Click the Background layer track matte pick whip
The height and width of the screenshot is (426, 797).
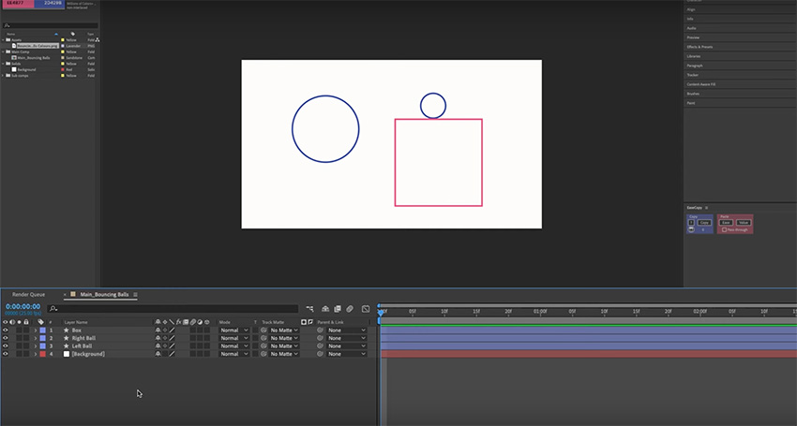[x=263, y=354]
